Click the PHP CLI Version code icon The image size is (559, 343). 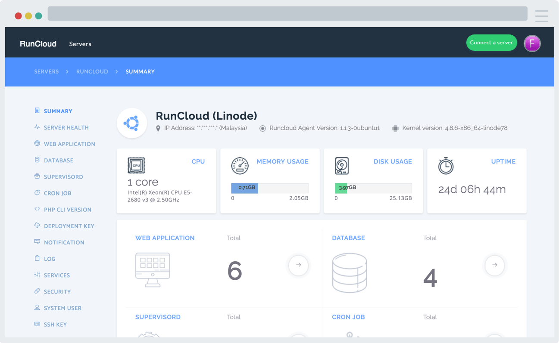tap(37, 209)
